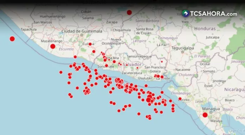The height and width of the screenshot is (135, 245).
Task: Click the Usulután label
Action: (x=145, y=78)
